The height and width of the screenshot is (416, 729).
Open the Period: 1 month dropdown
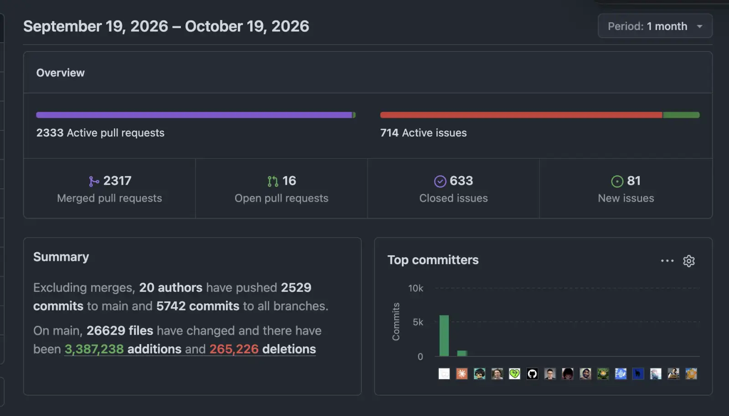tap(655, 26)
